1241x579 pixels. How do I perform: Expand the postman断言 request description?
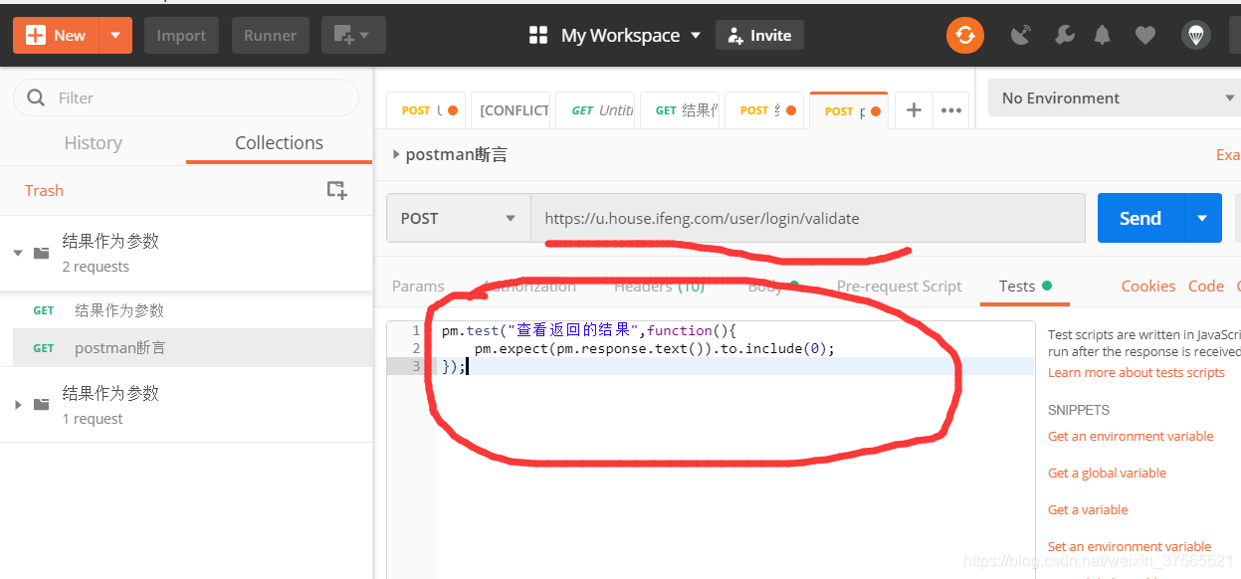click(396, 154)
